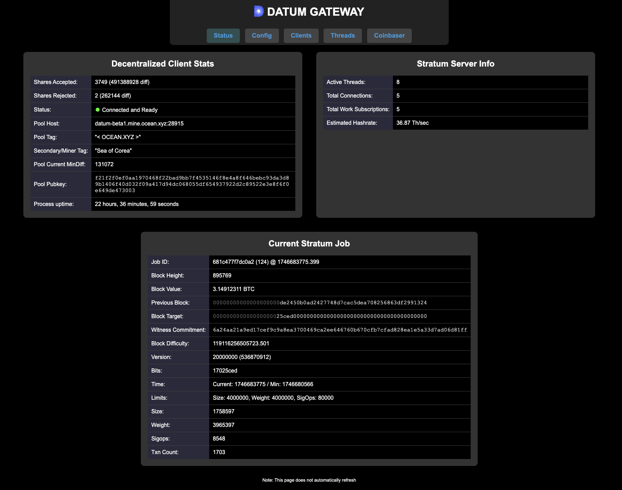Click the Time value "Current: 1746683775"
Viewport: 622px width, 490px height.
(x=239, y=384)
